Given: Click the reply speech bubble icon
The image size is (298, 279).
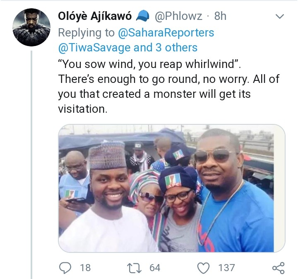Looking at the screenshot, I should [65, 268].
